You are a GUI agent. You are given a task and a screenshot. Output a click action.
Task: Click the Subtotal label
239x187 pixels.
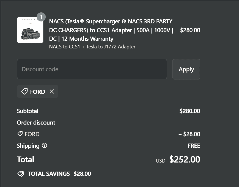click(x=28, y=111)
